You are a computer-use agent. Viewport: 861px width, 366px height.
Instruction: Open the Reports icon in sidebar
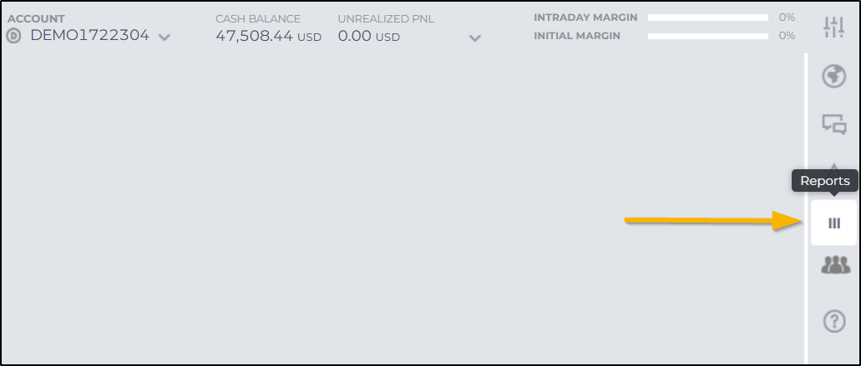(x=833, y=223)
